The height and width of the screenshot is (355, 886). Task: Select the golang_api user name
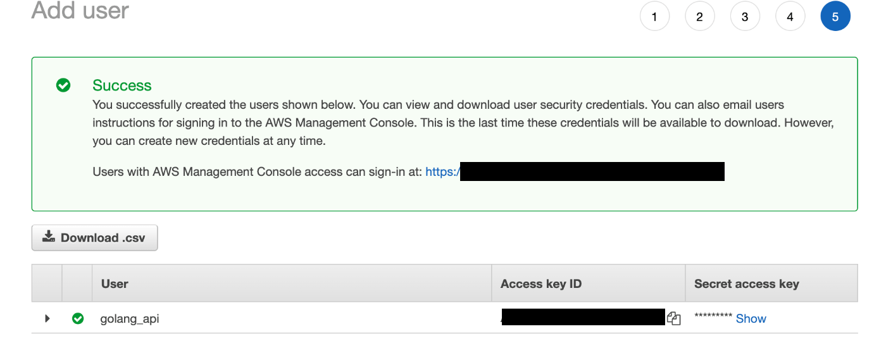(130, 319)
